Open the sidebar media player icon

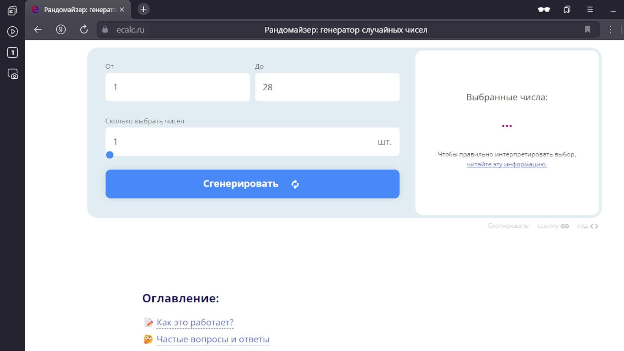point(12,32)
